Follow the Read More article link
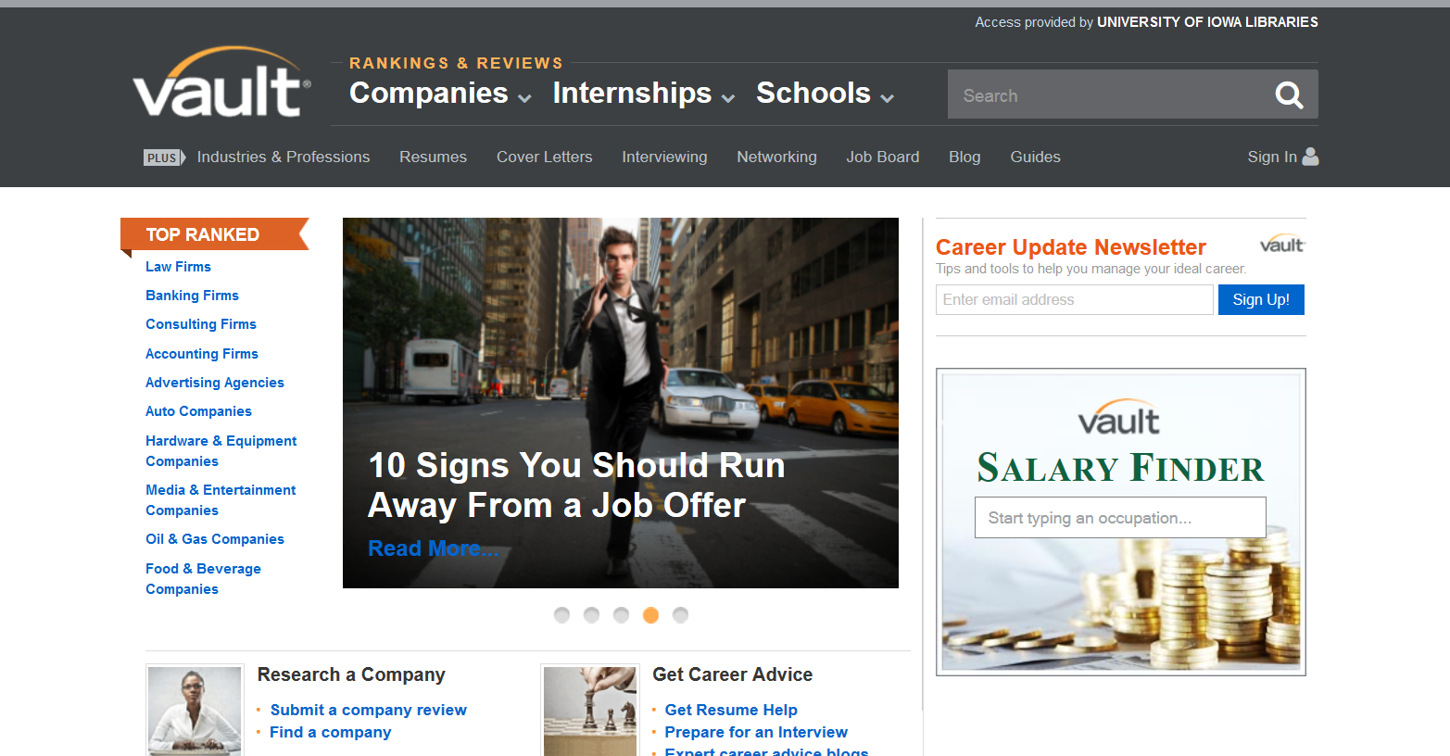The image size is (1450, 756). (432, 548)
